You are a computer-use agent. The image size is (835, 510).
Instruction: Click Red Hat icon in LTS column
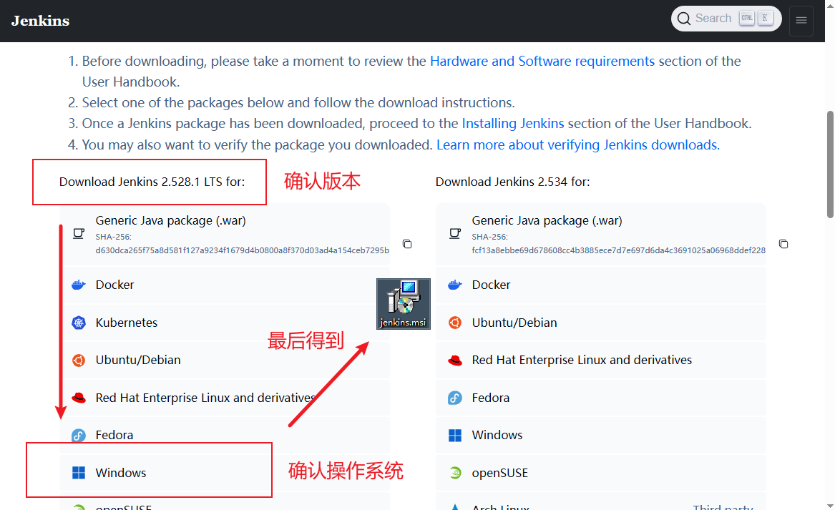79,398
